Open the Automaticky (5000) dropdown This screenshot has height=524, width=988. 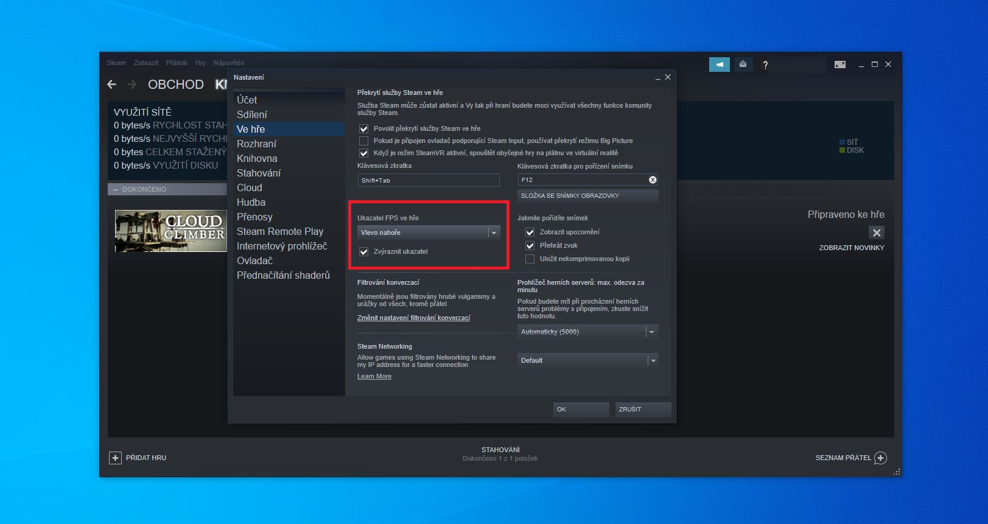587,332
